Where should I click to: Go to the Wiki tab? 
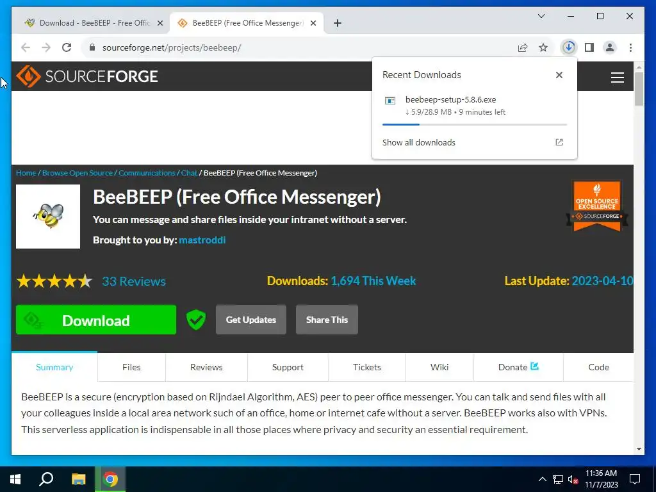click(x=439, y=367)
